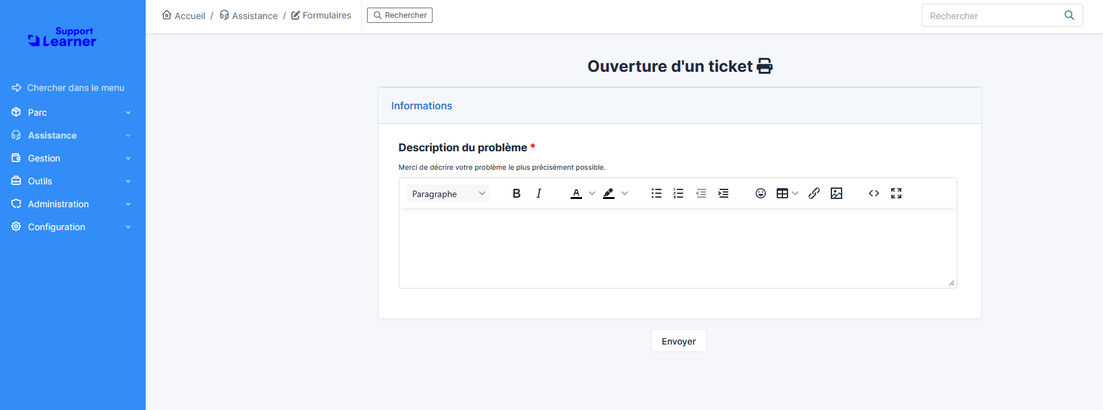Open the Configuration sidebar menu

[71, 227]
